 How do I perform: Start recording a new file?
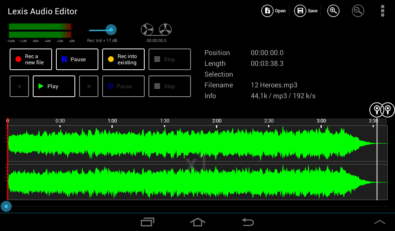pyautogui.click(x=31, y=59)
